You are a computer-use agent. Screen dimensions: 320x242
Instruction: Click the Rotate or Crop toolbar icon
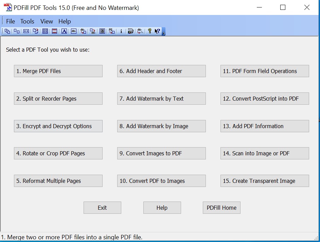[x=36, y=31]
